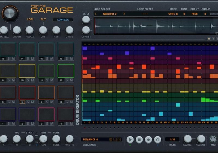This screenshot has height=153, width=218.
Task: Click the clear sequence X icon
Action: click(119, 139)
